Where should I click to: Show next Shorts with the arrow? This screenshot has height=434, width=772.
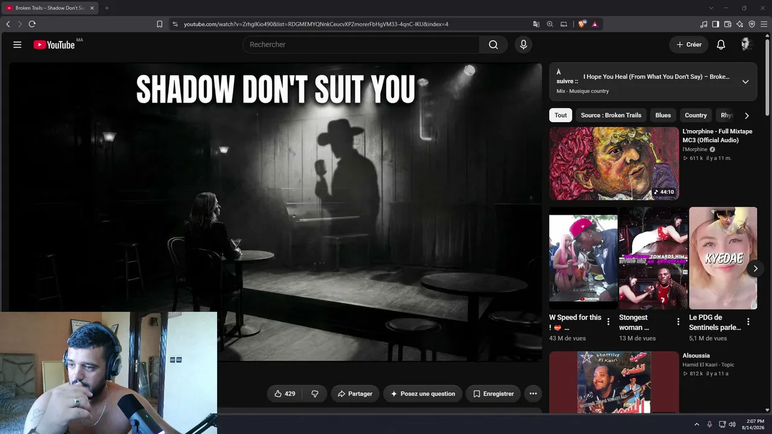tap(756, 269)
